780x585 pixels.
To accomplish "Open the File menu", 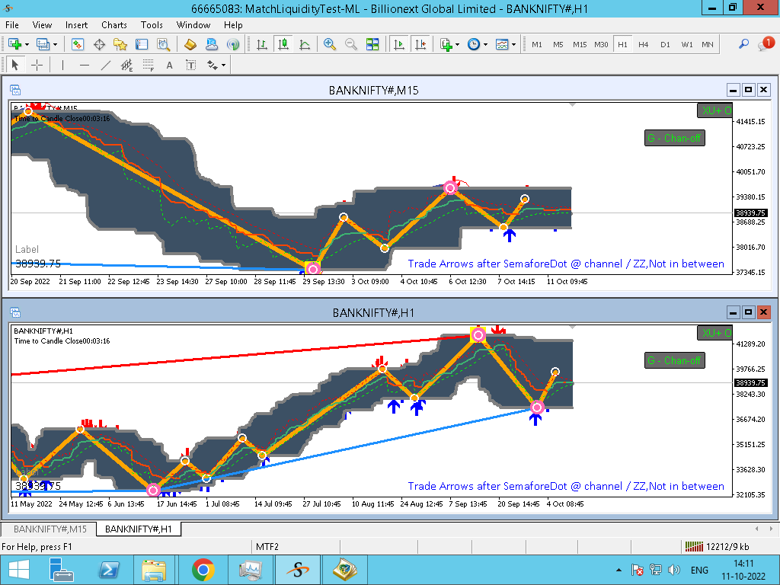I will pyautogui.click(x=12, y=25).
